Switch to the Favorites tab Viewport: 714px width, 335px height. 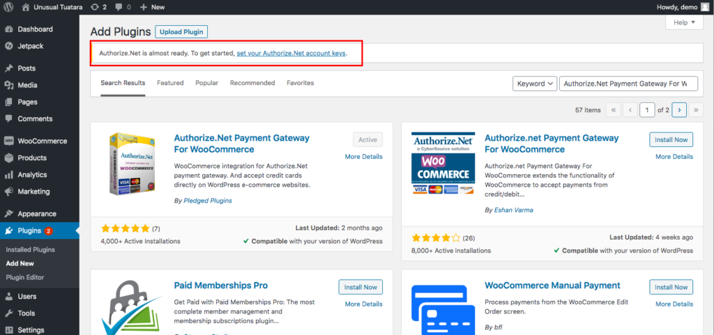[300, 83]
